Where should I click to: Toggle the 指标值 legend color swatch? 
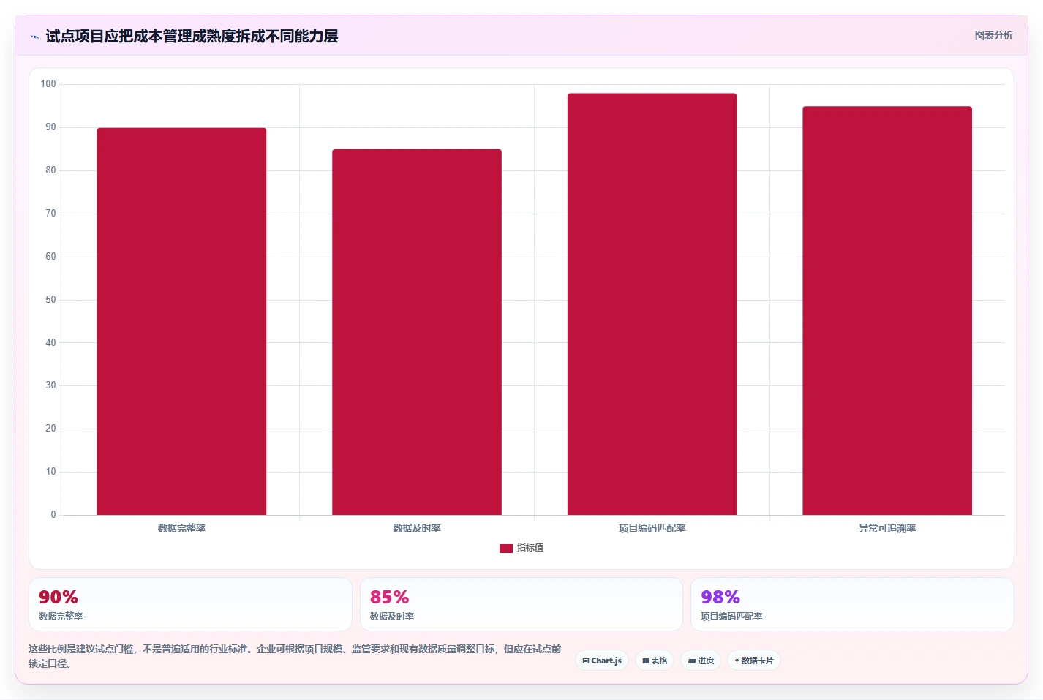506,548
